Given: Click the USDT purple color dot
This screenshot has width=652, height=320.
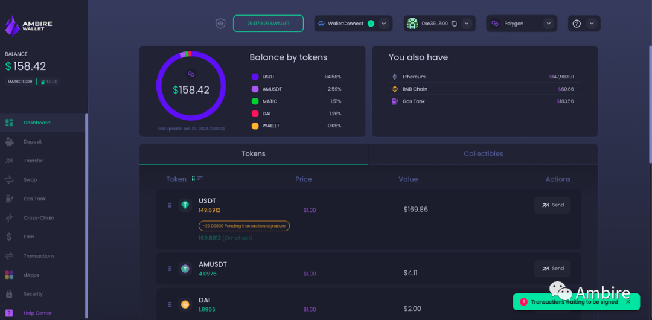Looking at the screenshot, I should [x=255, y=77].
